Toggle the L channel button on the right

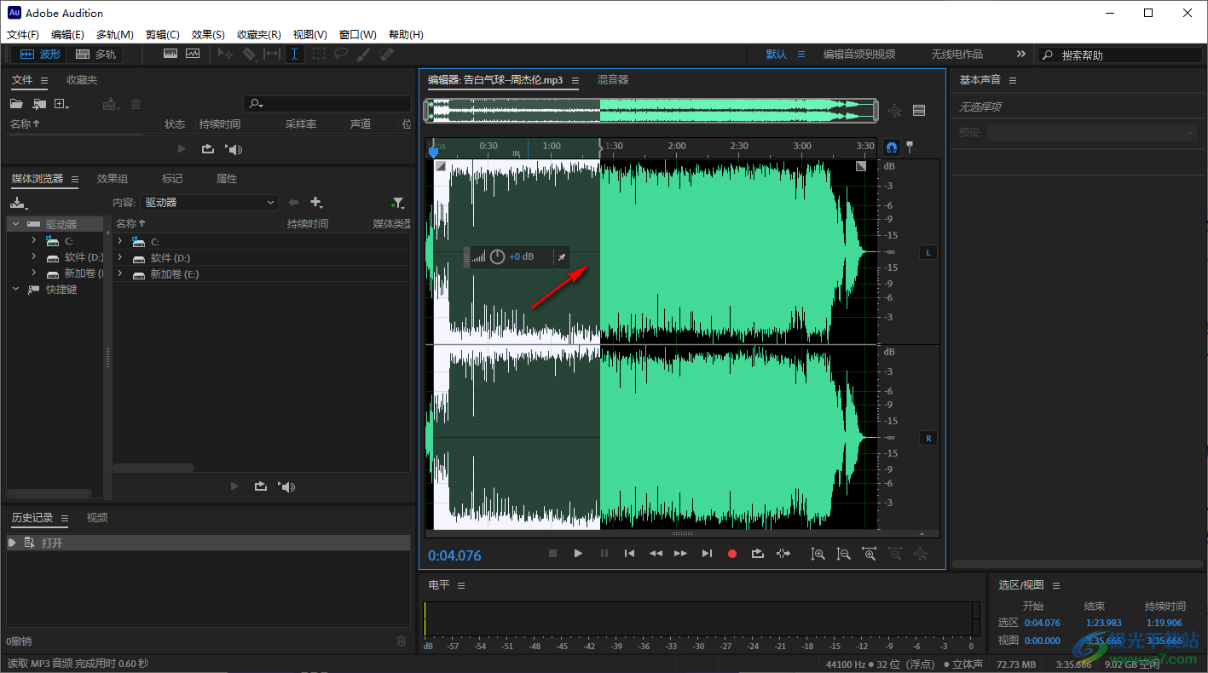pos(928,251)
